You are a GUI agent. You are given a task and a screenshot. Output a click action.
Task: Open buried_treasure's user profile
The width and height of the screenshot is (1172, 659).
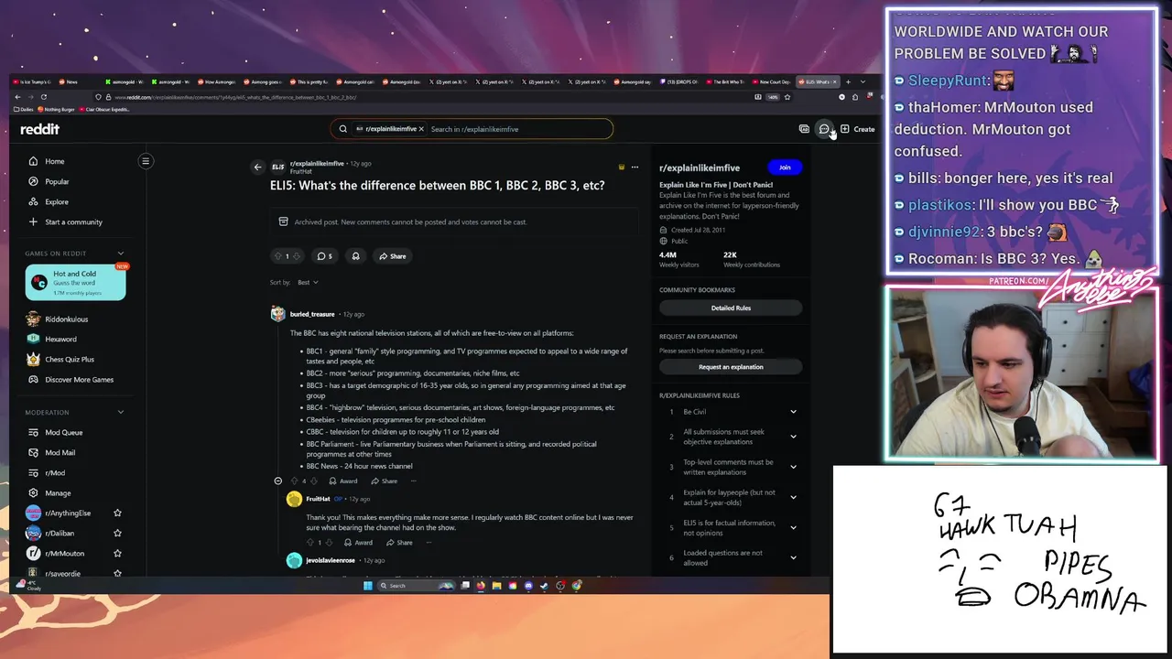tap(312, 314)
